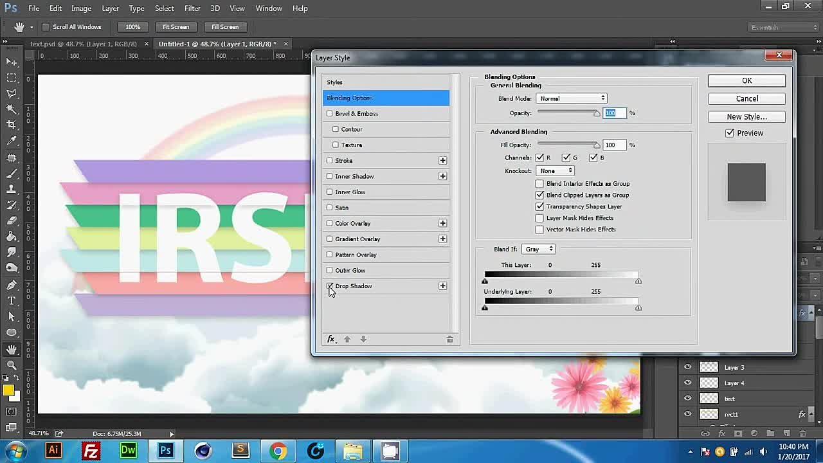Select the Brush tool

click(12, 174)
